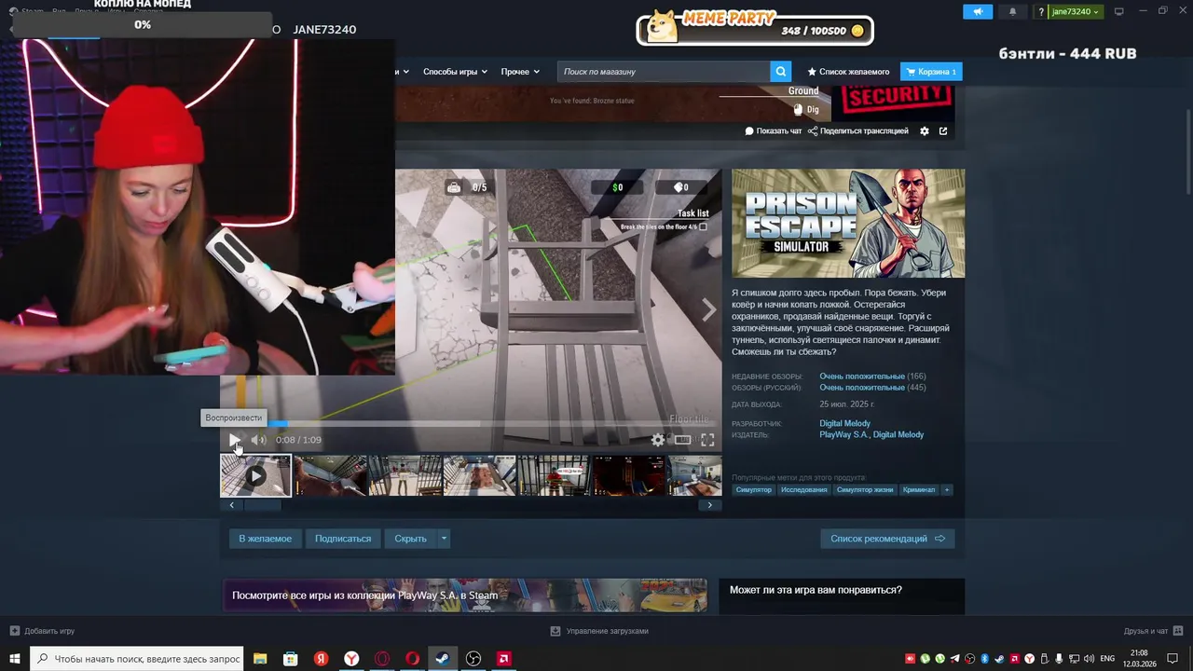Click 'Добавить игру' in Steam footer
This screenshot has height=671, width=1193.
pyautogui.click(x=42, y=631)
